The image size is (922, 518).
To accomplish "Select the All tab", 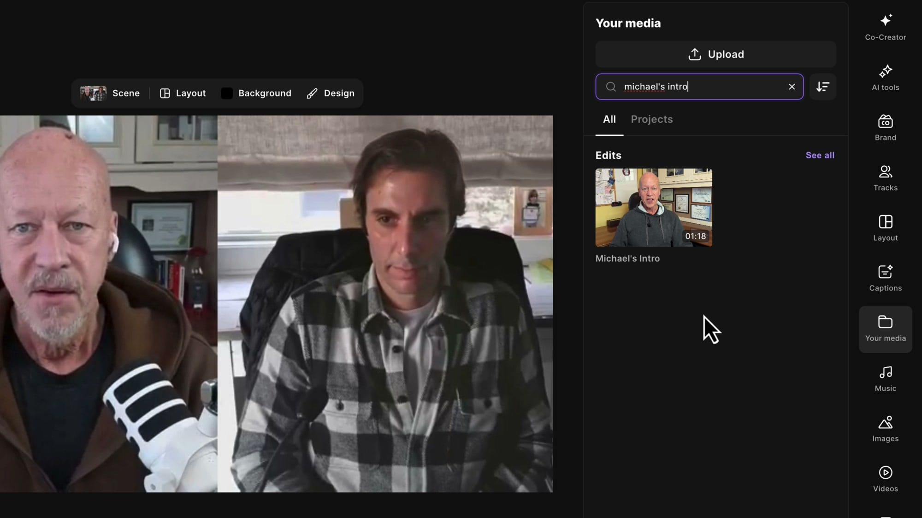I will 609,119.
